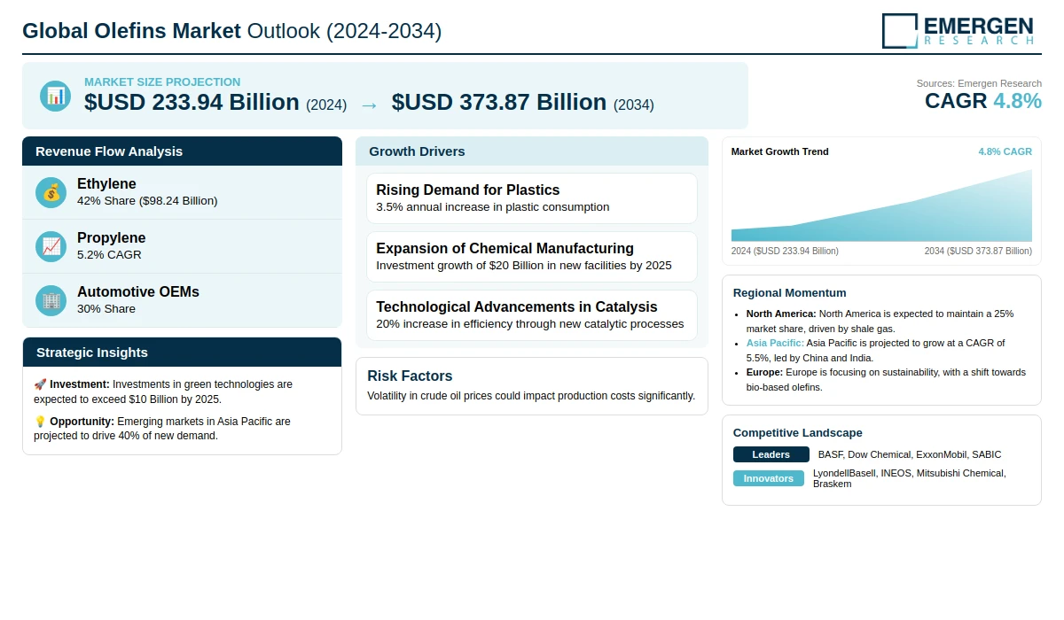
Task: Click the Emergen Research logo
Action: click(x=958, y=30)
